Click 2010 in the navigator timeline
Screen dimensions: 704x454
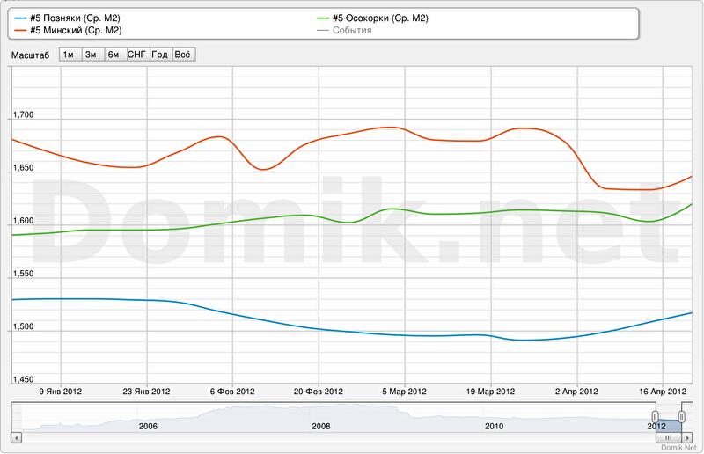click(494, 426)
